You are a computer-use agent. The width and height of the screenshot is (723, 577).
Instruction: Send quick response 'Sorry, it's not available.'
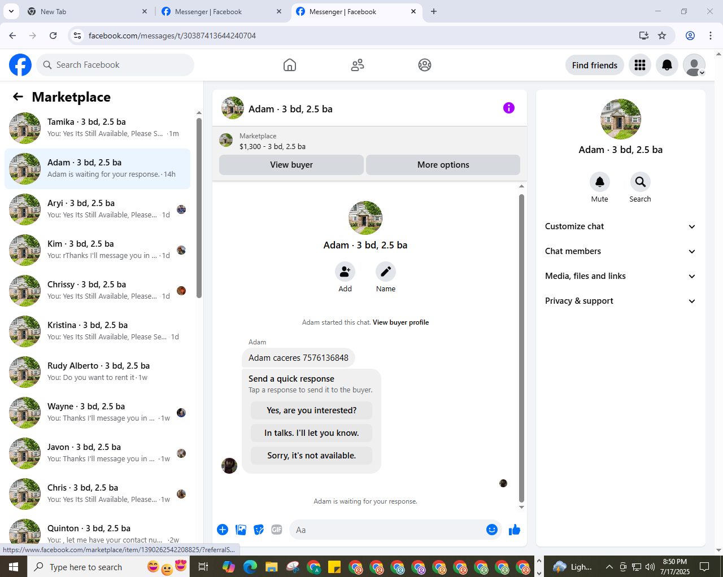(312, 456)
